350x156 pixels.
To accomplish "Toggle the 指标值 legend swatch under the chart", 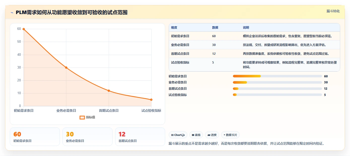I will (x=82, y=117).
